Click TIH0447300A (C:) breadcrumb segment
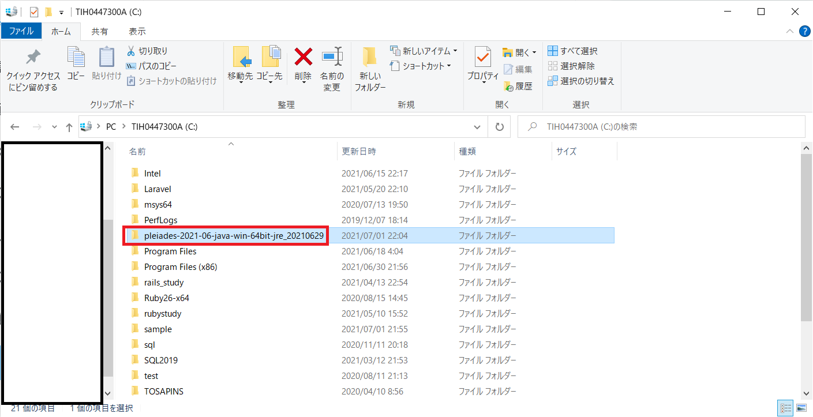The image size is (813, 417). 164,127
